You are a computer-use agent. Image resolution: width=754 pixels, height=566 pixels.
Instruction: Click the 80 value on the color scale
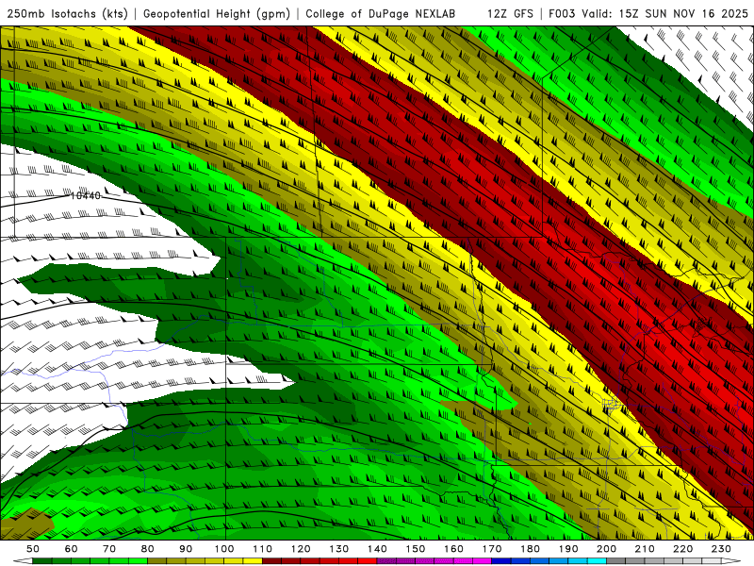click(148, 549)
